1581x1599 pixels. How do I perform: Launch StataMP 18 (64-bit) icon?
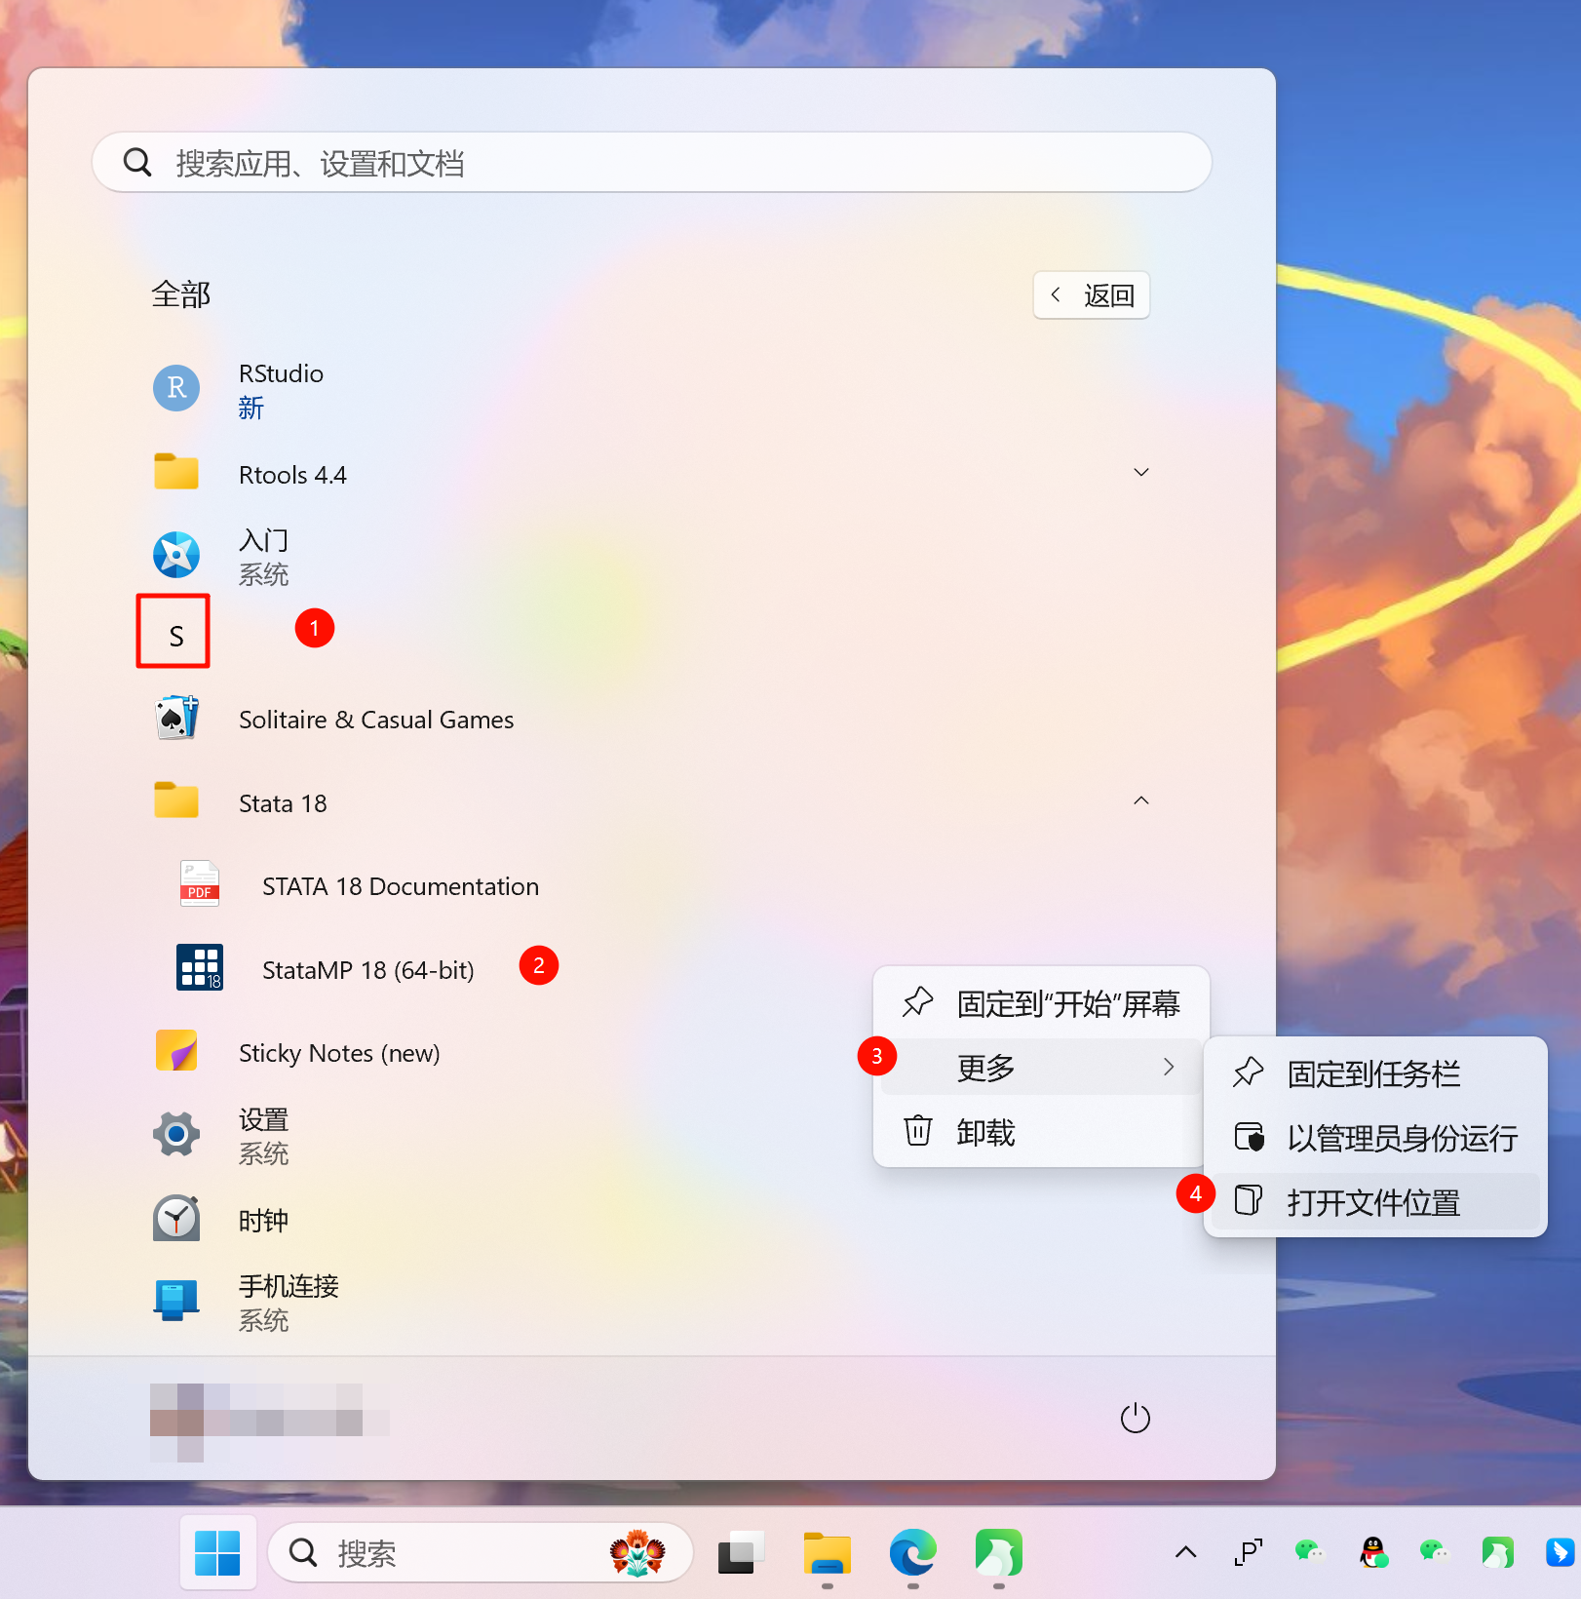[200, 967]
